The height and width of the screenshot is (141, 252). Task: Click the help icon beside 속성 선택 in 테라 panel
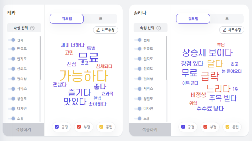click(32, 28)
